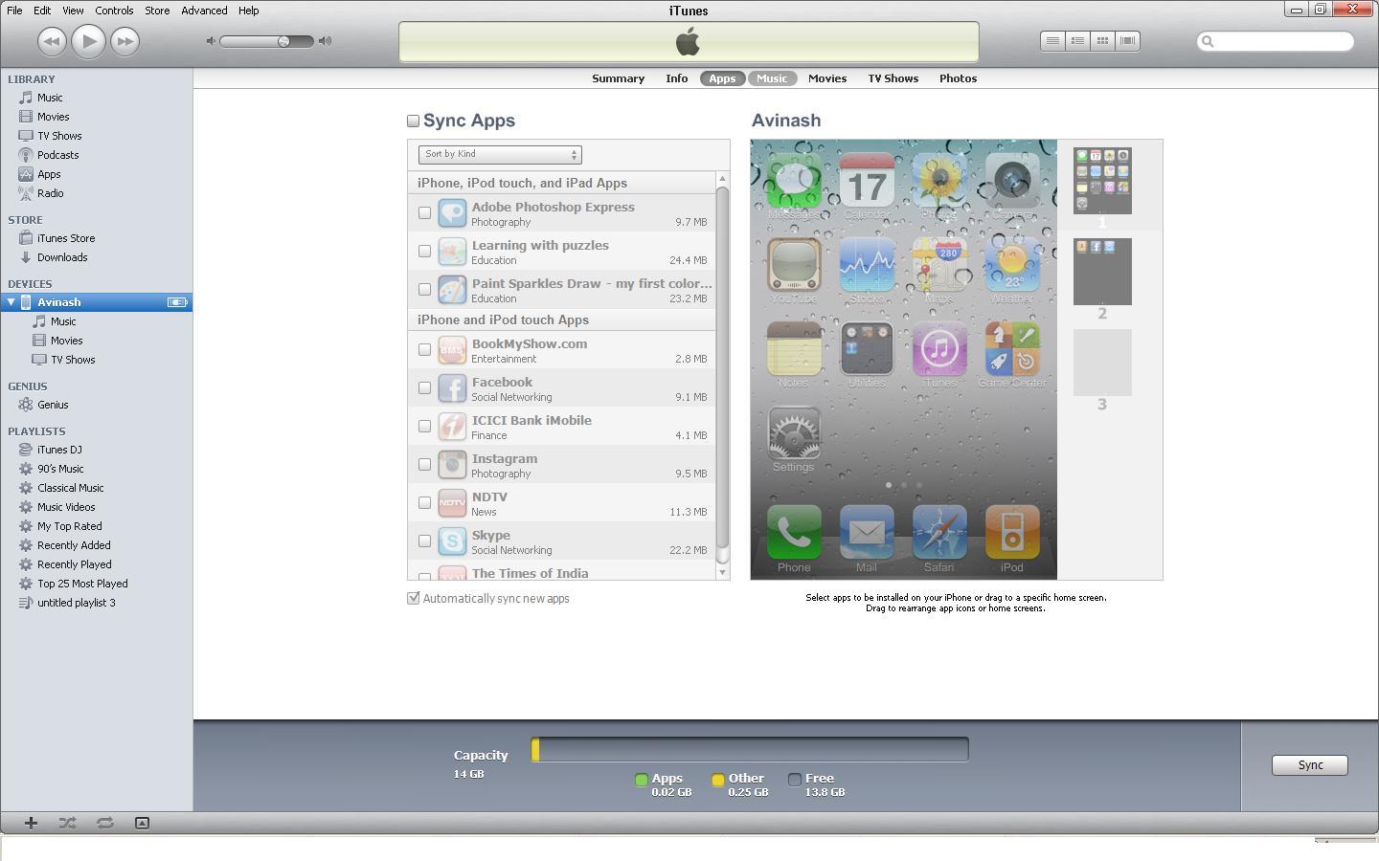Screen dimensions: 1379x861
Task: Click the Next track fast-forward button
Action: point(124,41)
